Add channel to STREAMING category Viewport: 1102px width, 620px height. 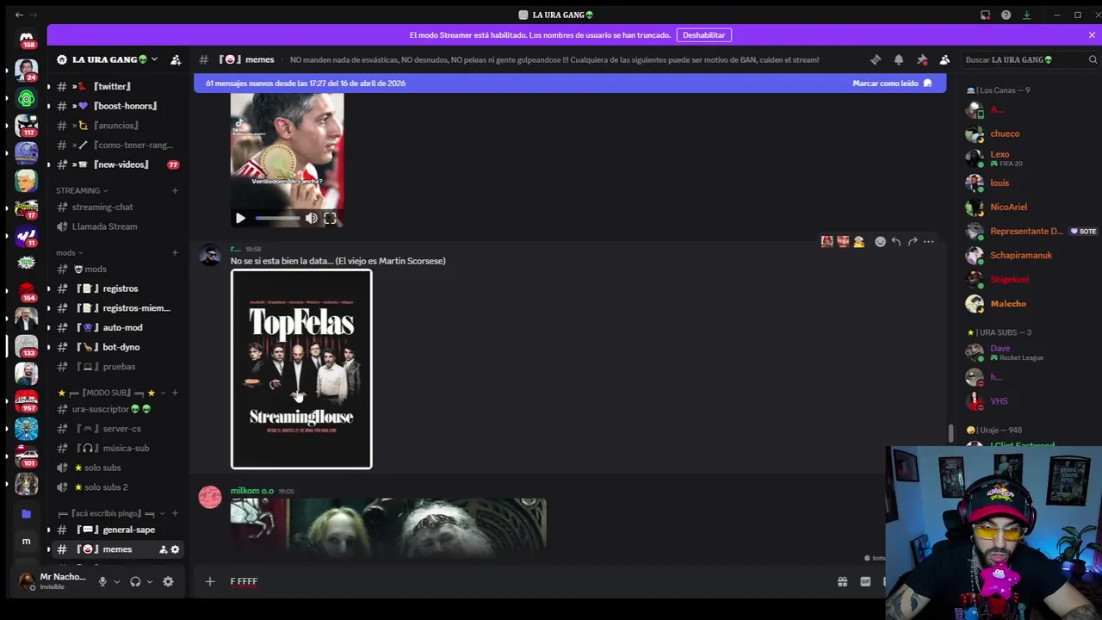pos(175,190)
